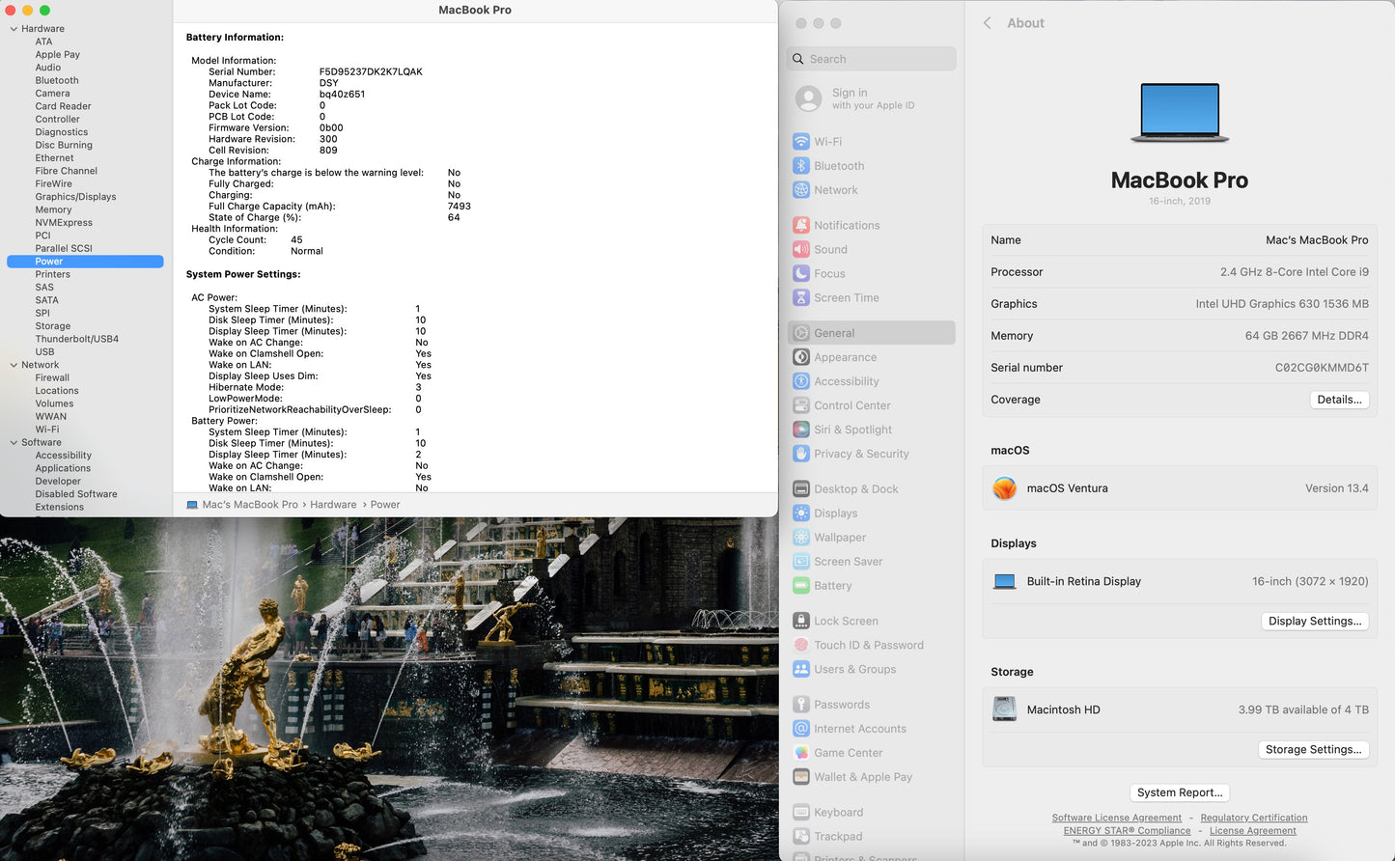The height and width of the screenshot is (861, 1395).
Task: Collapse the Hardware section in System Information
Action: (x=14, y=29)
